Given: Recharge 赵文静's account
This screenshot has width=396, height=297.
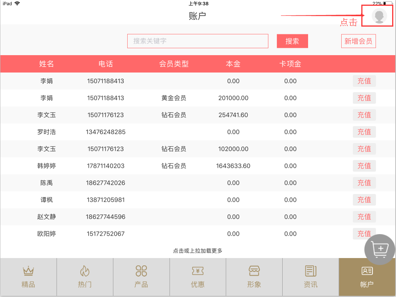Looking at the screenshot, I should 364,217.
